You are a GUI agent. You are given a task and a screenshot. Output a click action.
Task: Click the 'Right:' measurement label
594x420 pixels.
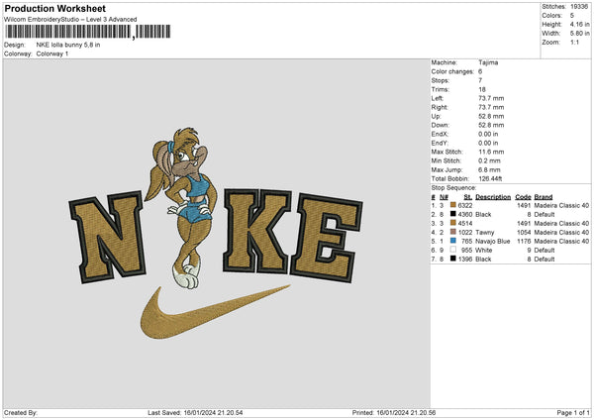tap(440, 107)
